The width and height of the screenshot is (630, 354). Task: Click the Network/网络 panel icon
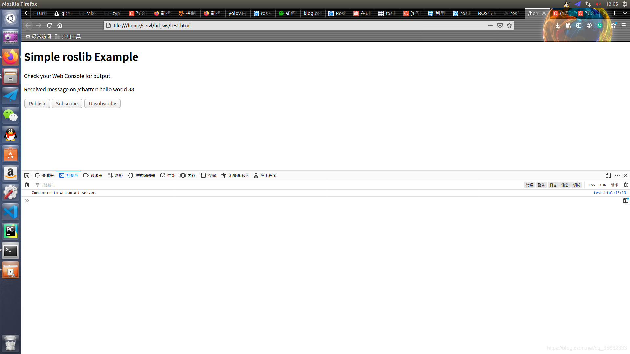115,175
